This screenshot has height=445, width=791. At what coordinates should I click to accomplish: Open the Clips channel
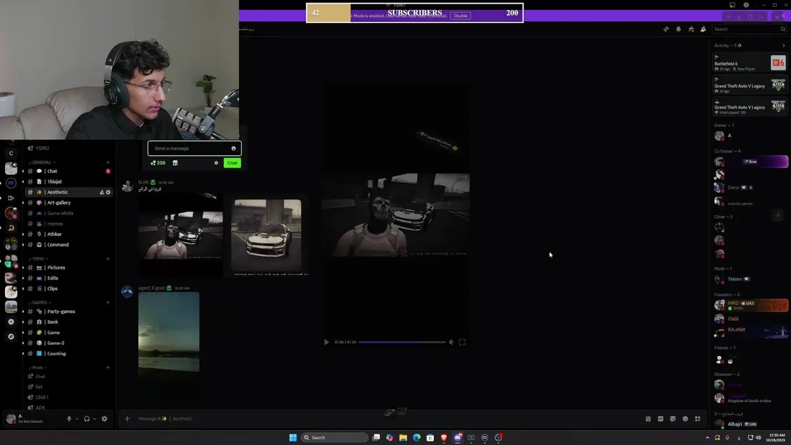[68, 289]
